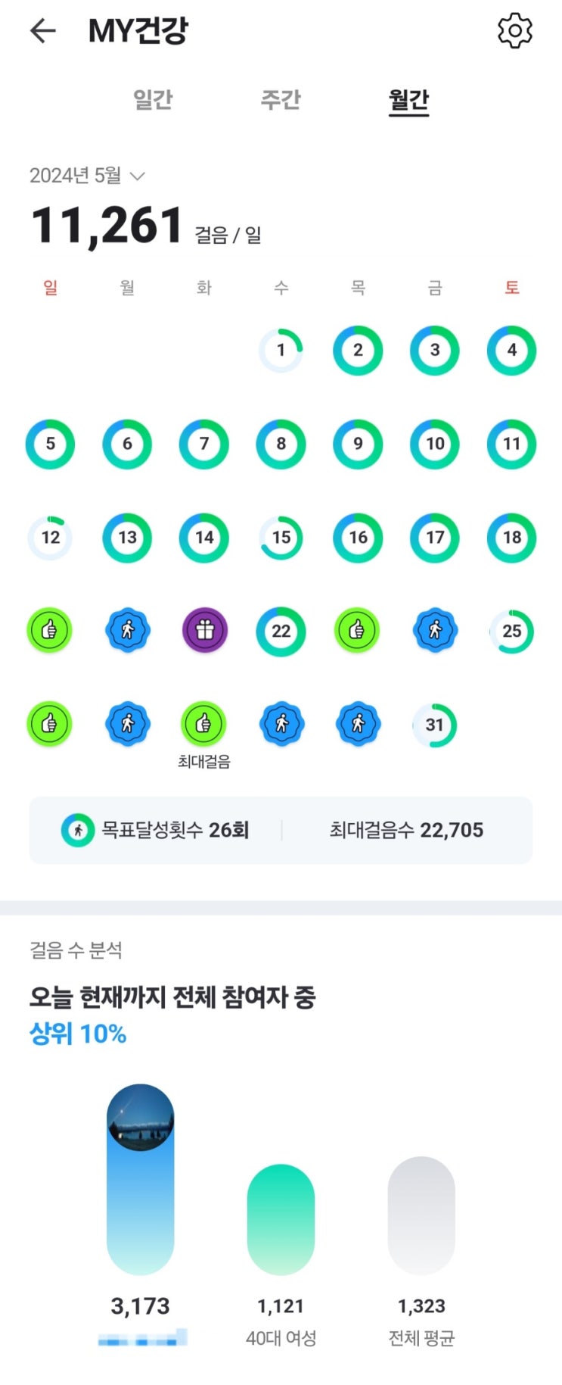The height and width of the screenshot is (1385, 562).
Task: Tap day 15 partial progress ring
Action: (281, 538)
